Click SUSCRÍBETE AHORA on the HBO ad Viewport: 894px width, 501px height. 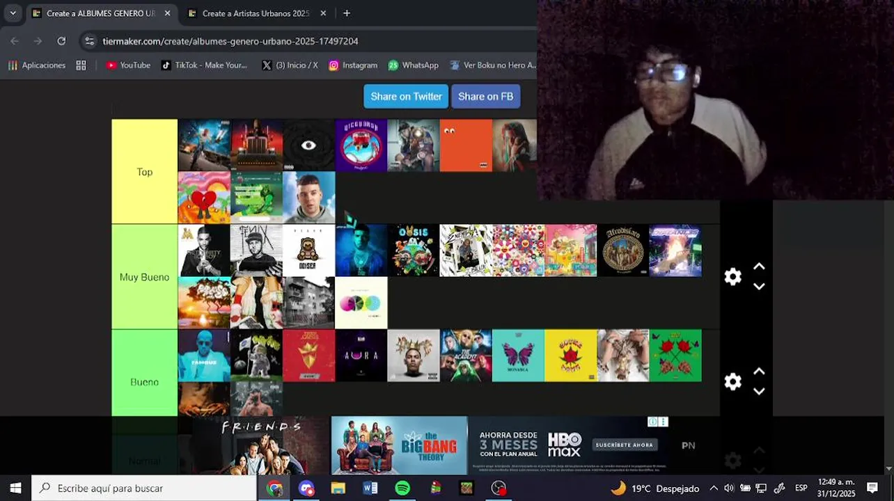coord(625,445)
